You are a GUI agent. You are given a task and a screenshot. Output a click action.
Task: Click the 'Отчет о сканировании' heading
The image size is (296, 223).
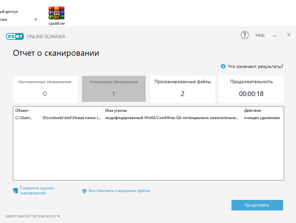click(x=56, y=53)
